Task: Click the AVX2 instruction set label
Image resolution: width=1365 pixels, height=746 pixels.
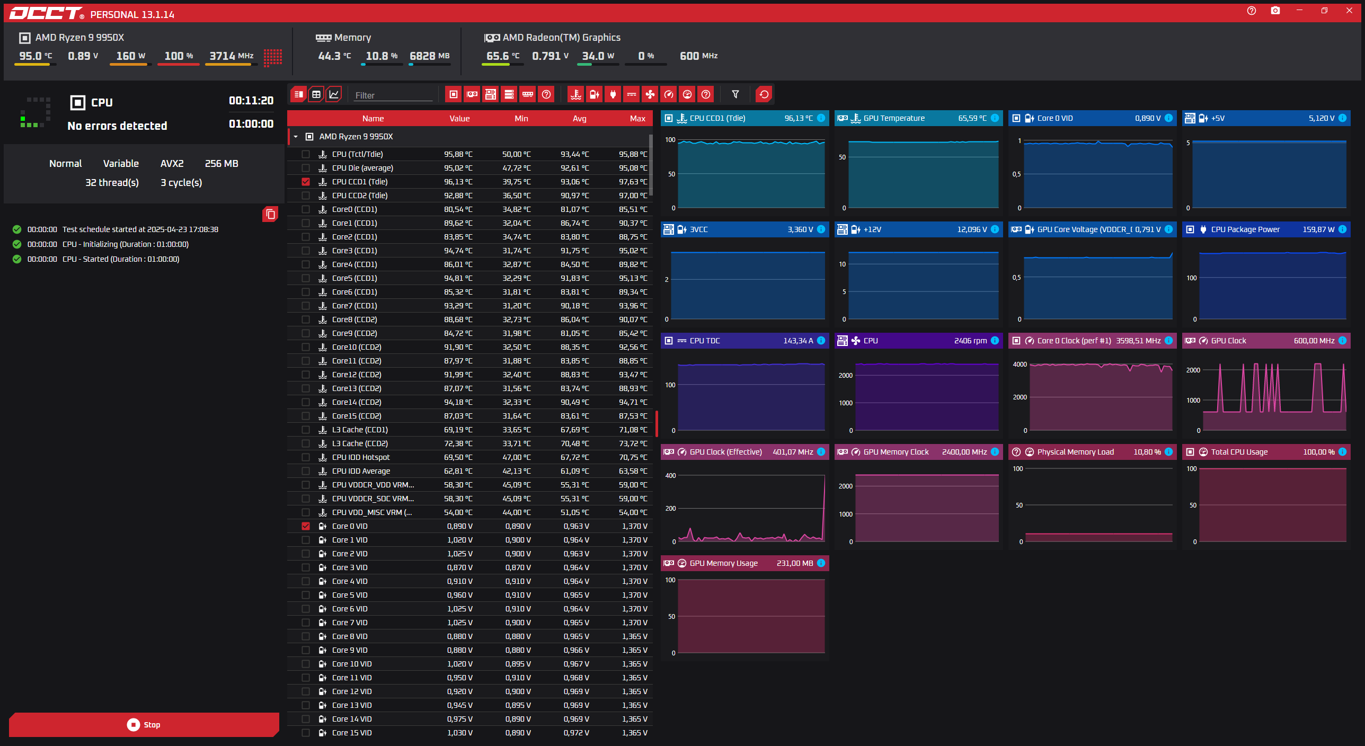Action: pyautogui.click(x=172, y=164)
